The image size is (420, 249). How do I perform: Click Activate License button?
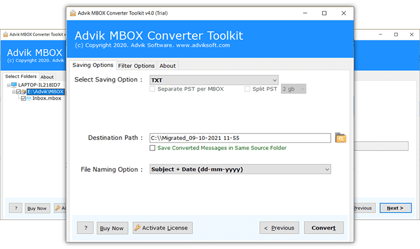click(x=163, y=228)
